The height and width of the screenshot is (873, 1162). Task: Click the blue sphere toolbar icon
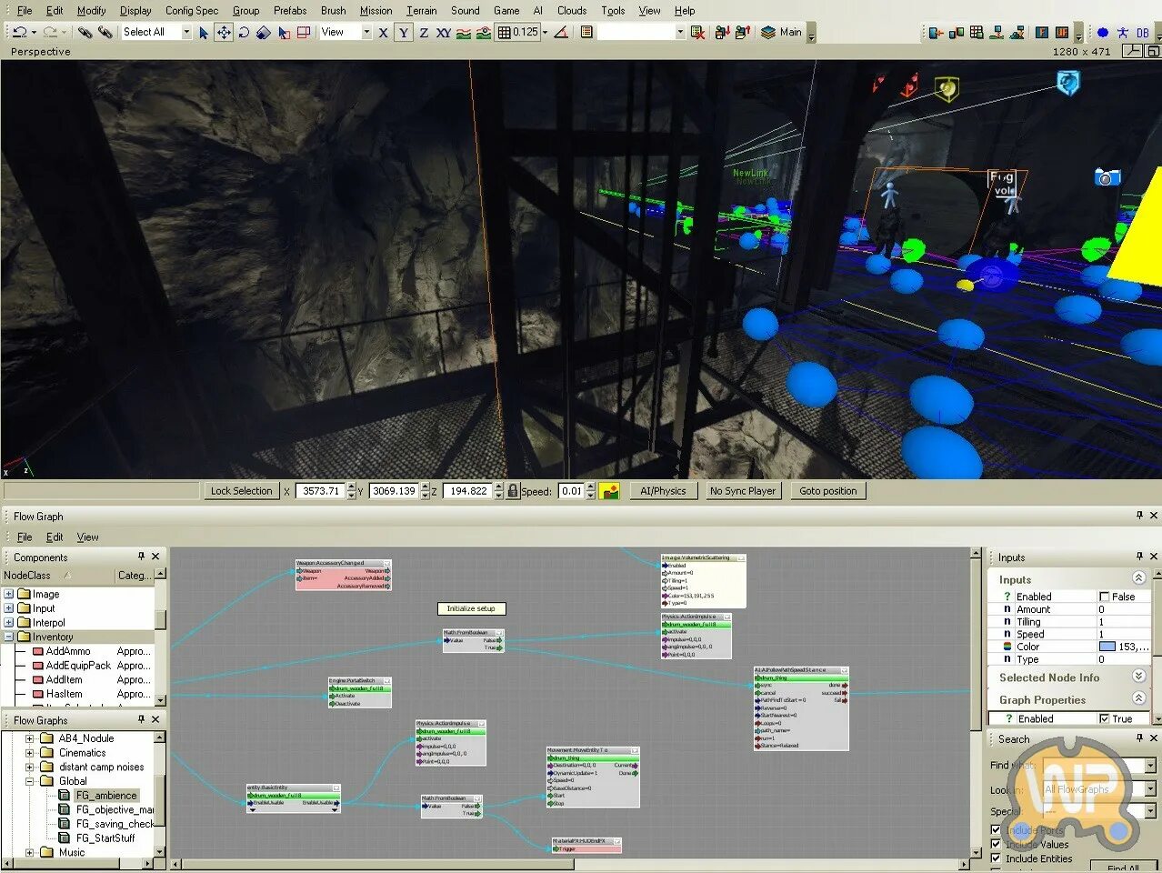tap(1103, 32)
